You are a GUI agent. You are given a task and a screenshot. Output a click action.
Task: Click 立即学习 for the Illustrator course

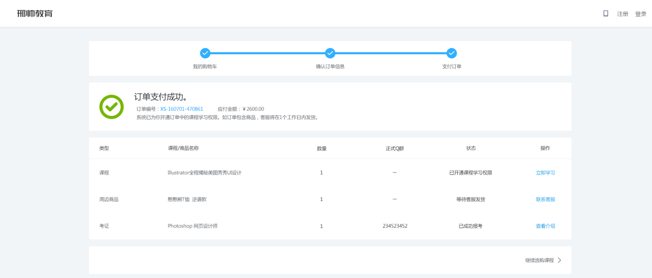click(x=545, y=173)
